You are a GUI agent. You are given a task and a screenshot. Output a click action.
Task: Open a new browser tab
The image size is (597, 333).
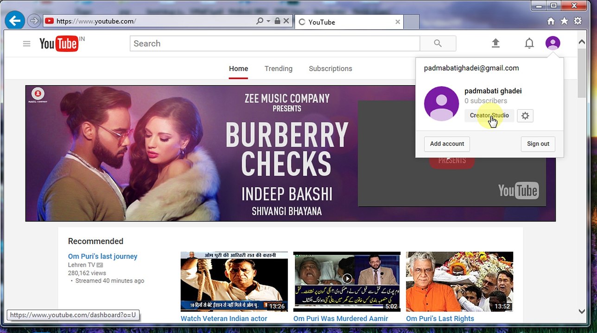coord(412,22)
